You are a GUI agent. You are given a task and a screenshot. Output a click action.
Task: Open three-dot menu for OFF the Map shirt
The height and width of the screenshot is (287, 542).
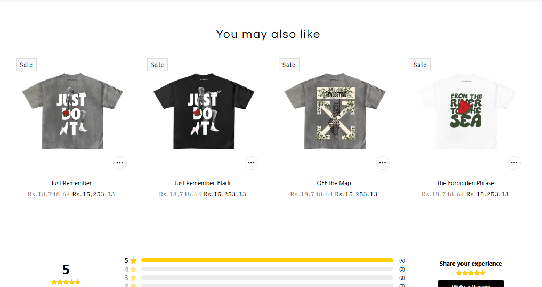coord(383,163)
